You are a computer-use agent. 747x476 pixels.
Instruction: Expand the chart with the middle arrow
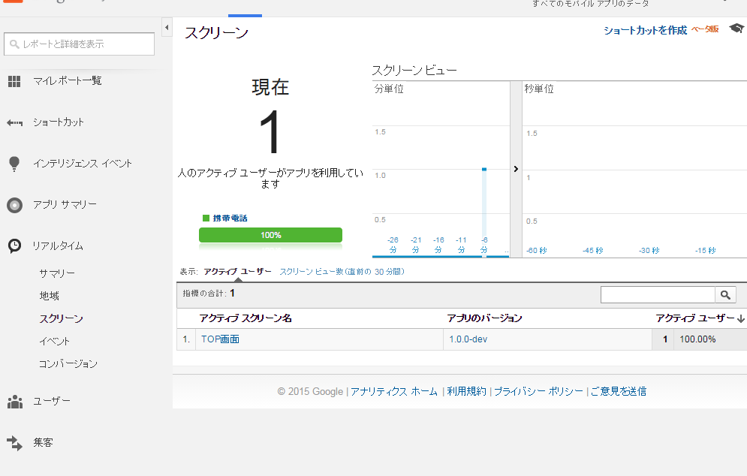[516, 169]
